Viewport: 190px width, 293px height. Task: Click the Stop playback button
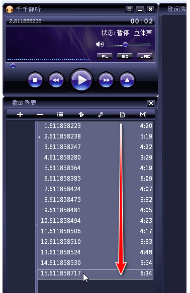coord(35,80)
